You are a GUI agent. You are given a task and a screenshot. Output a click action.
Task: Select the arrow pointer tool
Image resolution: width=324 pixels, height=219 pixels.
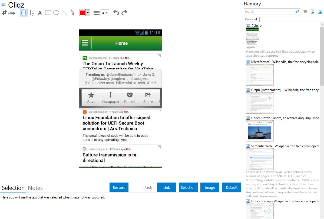(x=32, y=13)
